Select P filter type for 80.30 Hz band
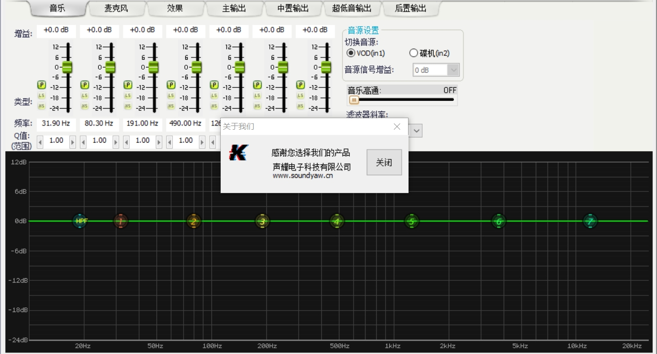The width and height of the screenshot is (657, 354). (85, 85)
